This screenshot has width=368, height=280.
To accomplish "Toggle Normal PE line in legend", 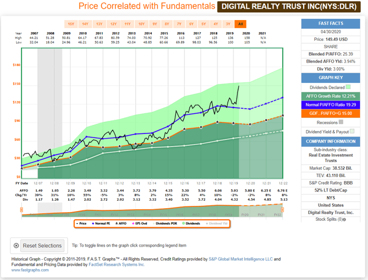I will pos(101,224).
